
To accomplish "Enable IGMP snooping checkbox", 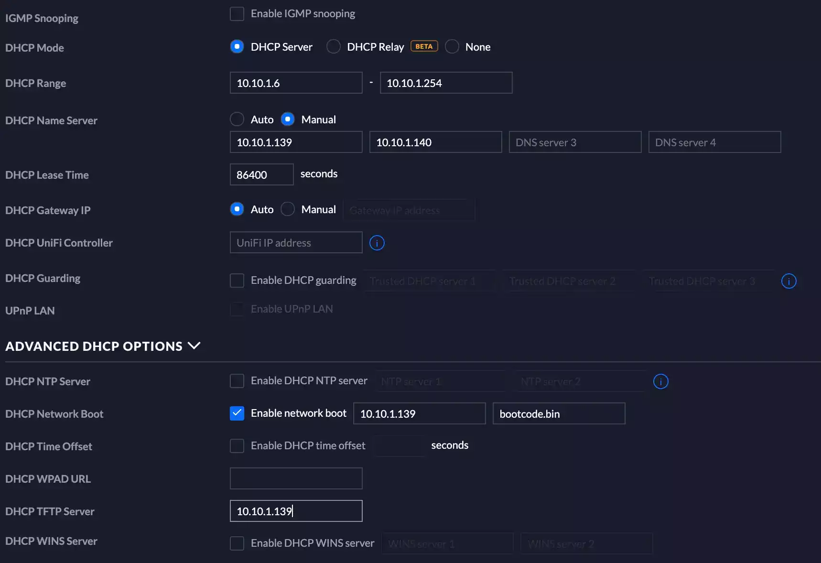I will [x=237, y=14].
